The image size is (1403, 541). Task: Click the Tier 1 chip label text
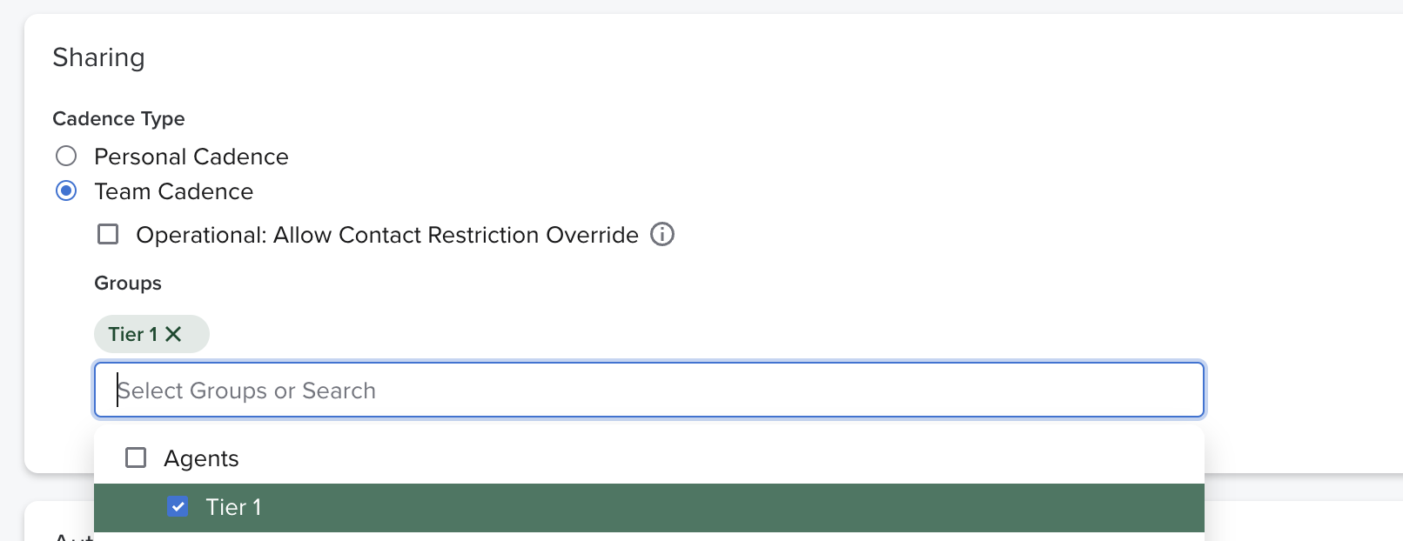(132, 334)
